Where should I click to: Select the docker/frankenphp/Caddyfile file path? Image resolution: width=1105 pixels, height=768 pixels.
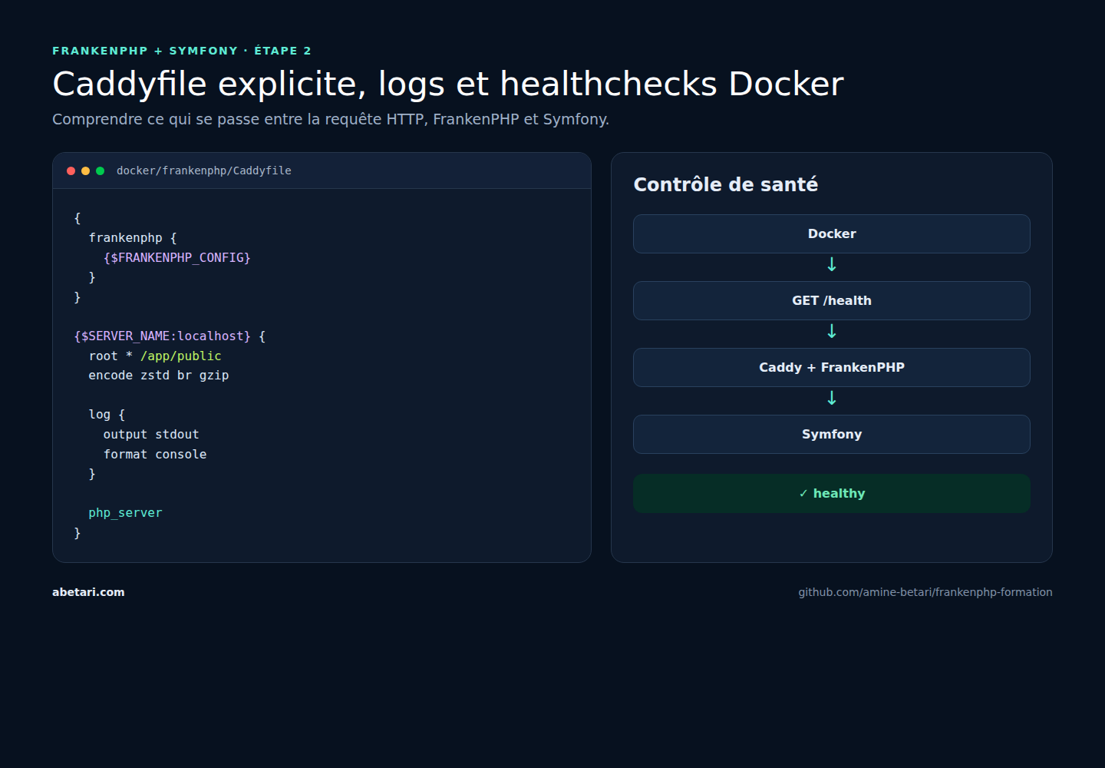[x=204, y=170]
